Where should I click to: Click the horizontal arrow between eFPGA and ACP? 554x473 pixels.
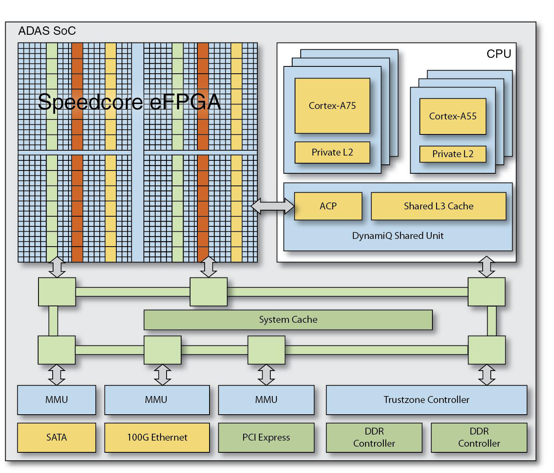[x=273, y=206]
